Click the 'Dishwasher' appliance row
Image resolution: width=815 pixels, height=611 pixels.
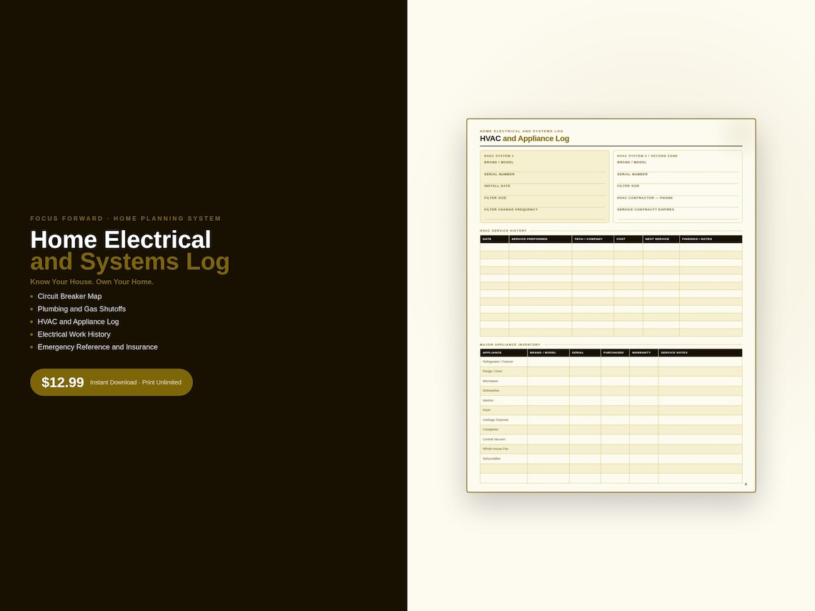(x=611, y=391)
